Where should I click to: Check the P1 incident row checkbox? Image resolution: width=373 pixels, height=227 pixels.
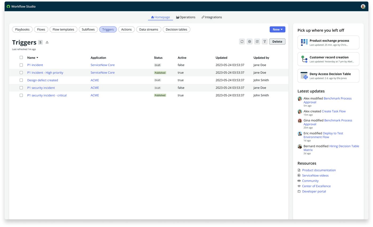21,65
